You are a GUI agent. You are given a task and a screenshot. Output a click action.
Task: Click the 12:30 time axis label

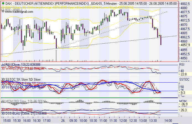[x=133, y=121]
